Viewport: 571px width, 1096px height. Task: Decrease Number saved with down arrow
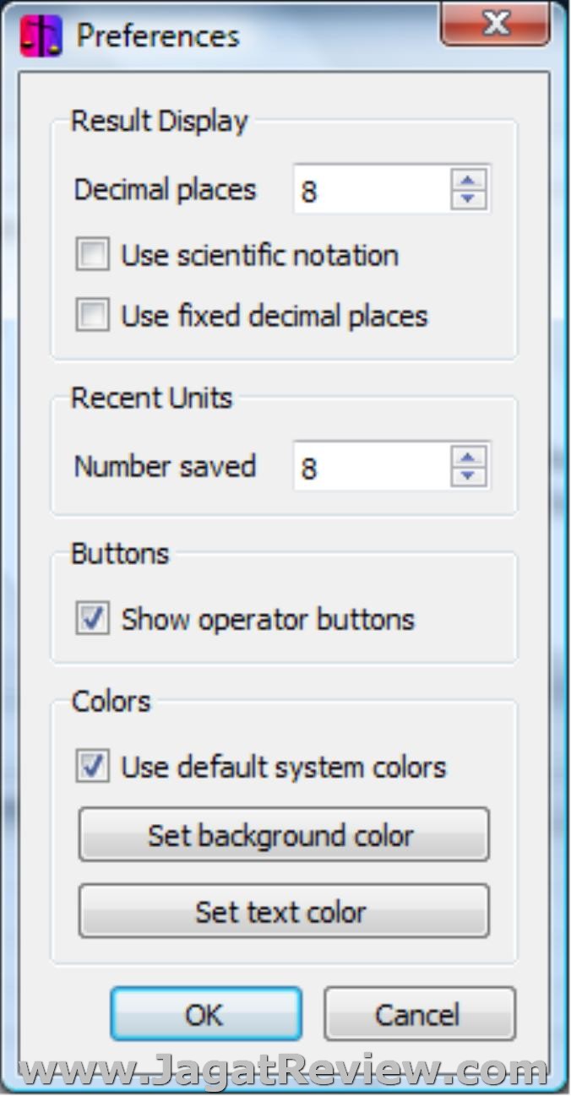[x=469, y=476]
